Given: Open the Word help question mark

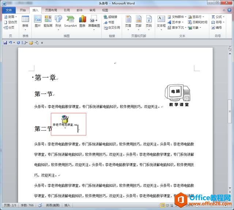Looking at the screenshot, I should (x=229, y=10).
